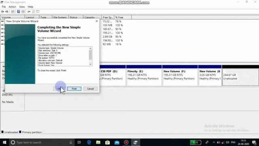Click the Bandicam record icon in the taskbar
Screen dimensions: 259x146
pos(126,142)
